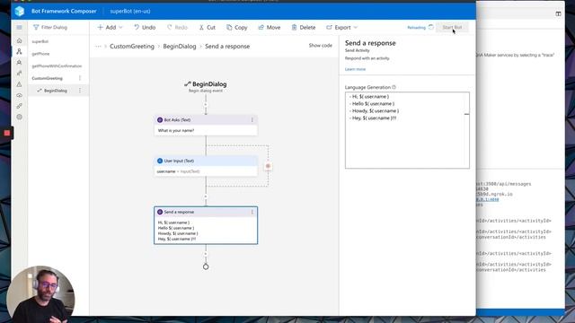Open the User Input sidebar icon
Screen dimensions: 575x323
19,74
